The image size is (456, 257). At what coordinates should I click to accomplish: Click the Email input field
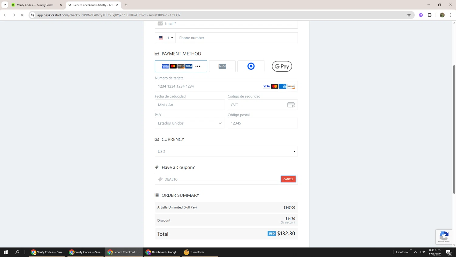tap(226, 24)
